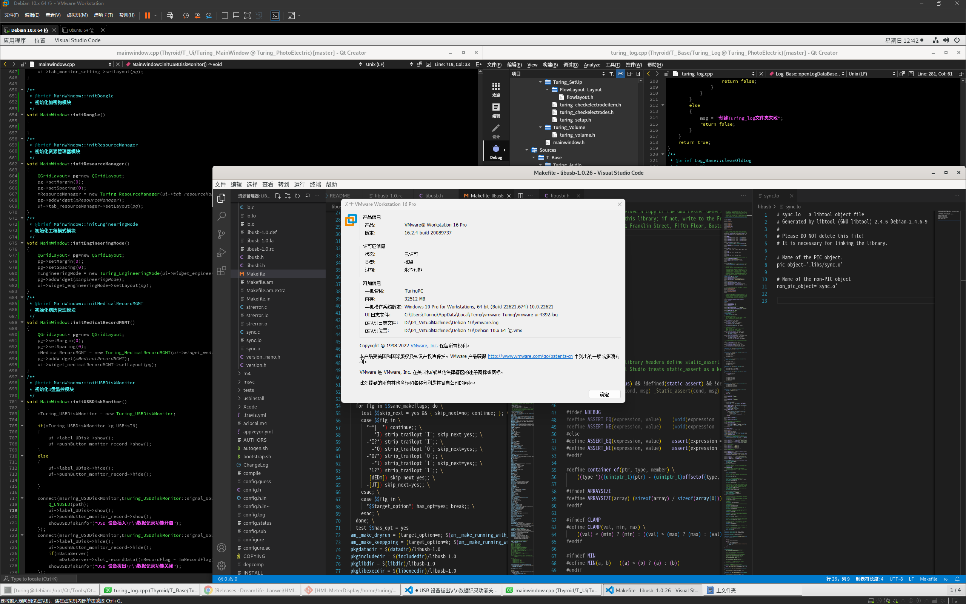Create a new folder in VS Code explorer header
Viewport: 966px width, 604px height.
click(x=288, y=196)
